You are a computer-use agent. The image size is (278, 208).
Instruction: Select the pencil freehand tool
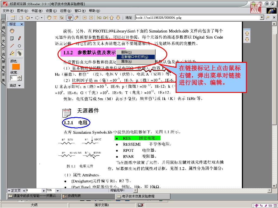pos(20,38)
